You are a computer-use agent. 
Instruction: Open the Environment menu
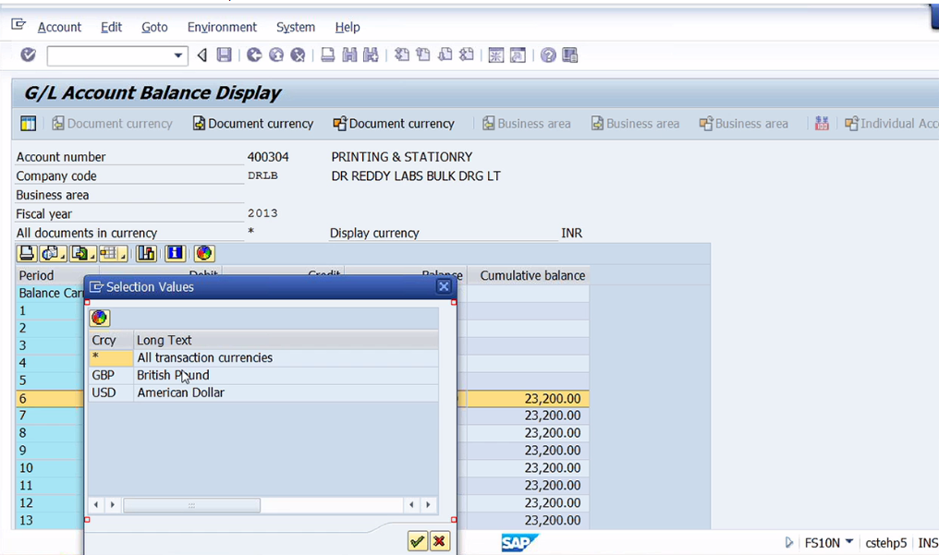[222, 27]
